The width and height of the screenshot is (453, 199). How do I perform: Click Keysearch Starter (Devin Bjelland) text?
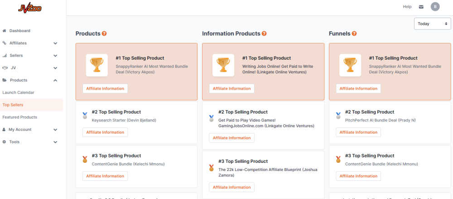(x=124, y=120)
